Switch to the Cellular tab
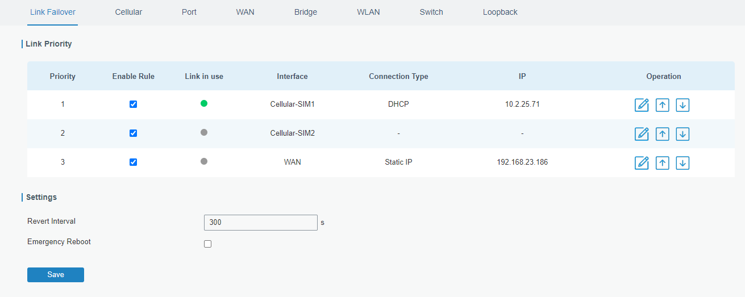 point(128,12)
